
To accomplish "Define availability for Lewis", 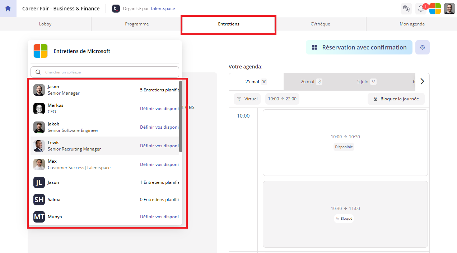I will coord(159,146).
